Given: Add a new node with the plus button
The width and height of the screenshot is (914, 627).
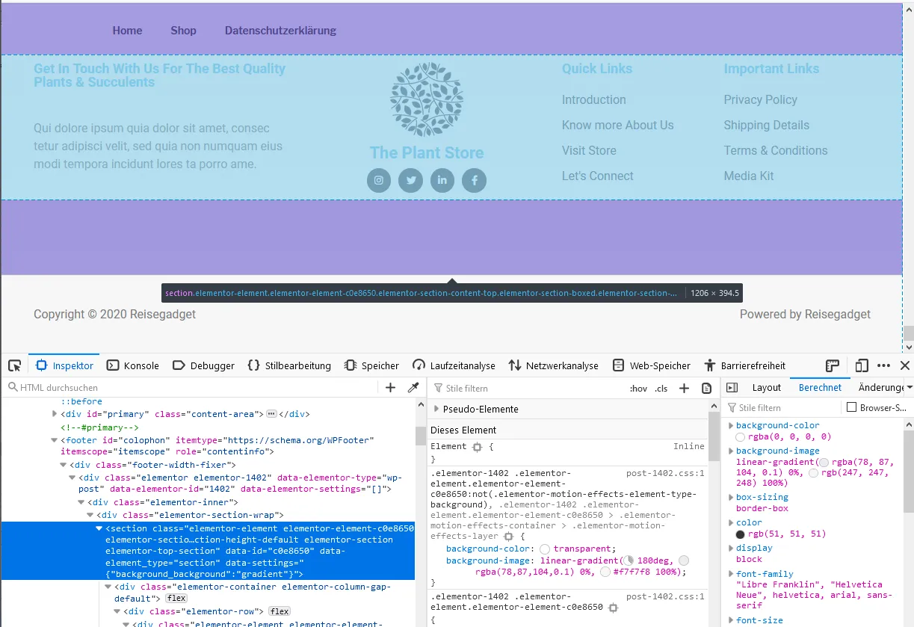Looking at the screenshot, I should click(x=390, y=388).
